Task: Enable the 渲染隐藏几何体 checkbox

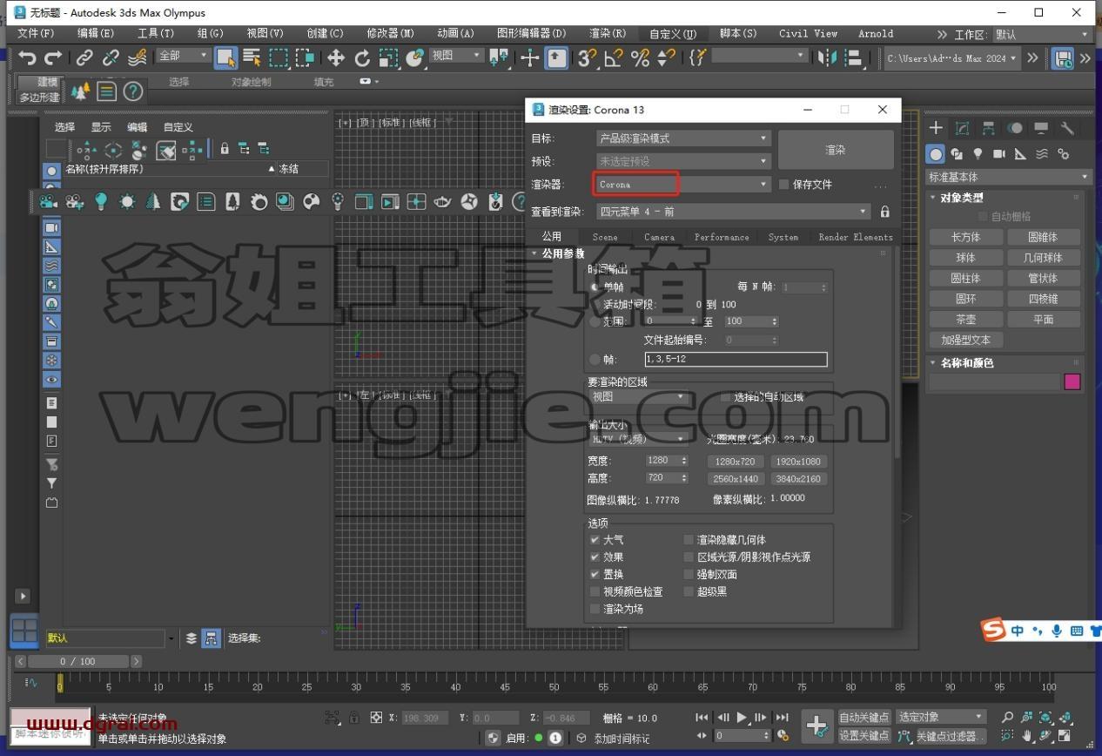Action: tap(689, 540)
